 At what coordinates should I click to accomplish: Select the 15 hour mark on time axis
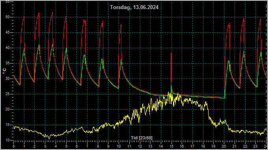[x=171, y=146]
